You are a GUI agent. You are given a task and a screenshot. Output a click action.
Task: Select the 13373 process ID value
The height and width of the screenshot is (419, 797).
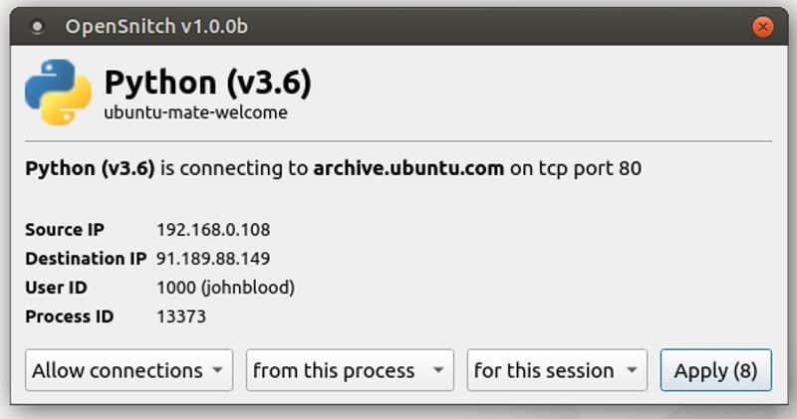tap(181, 316)
